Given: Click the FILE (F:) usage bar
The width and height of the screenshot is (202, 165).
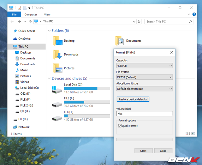Looking at the screenshot, I should pyautogui.click(x=87, y=102).
